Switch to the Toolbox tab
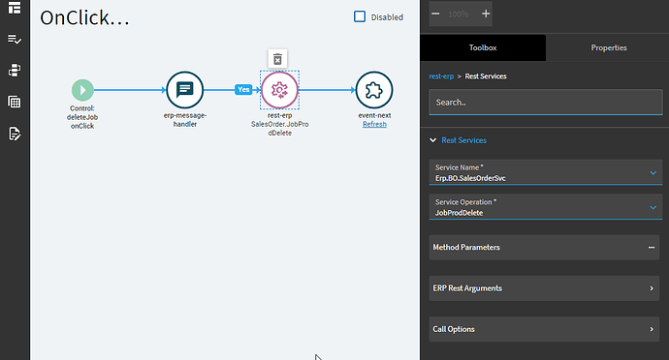 (483, 47)
